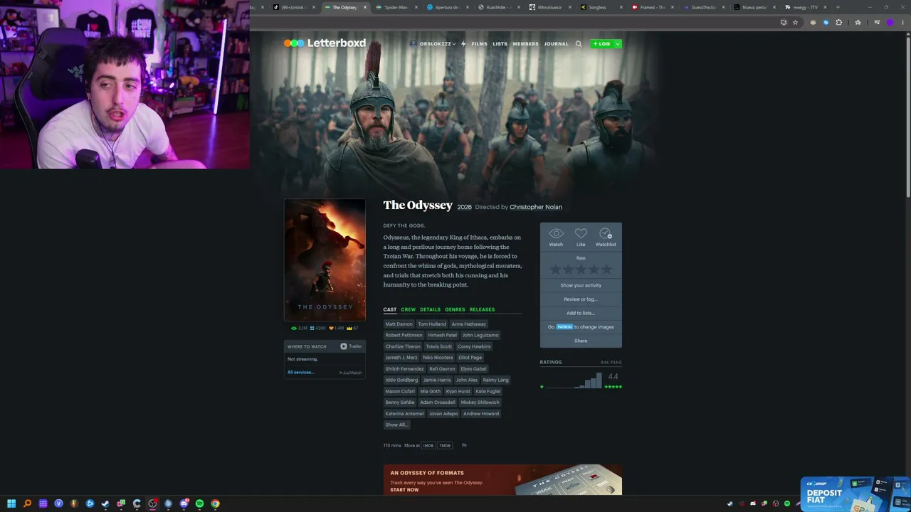Viewport: 911px width, 512px height.
Task: Open the MEMBERS menu
Action: (525, 44)
